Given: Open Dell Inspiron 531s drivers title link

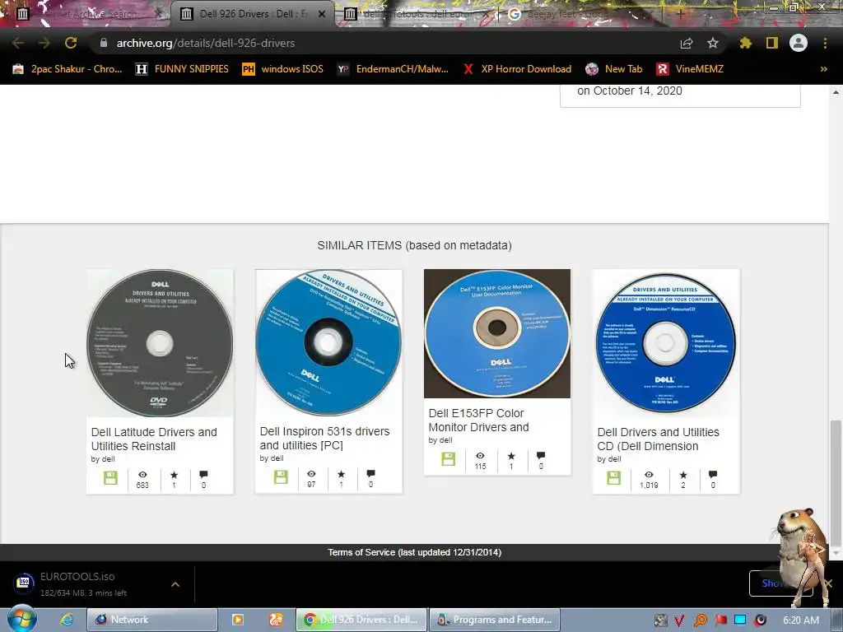Looking at the screenshot, I should coord(324,438).
